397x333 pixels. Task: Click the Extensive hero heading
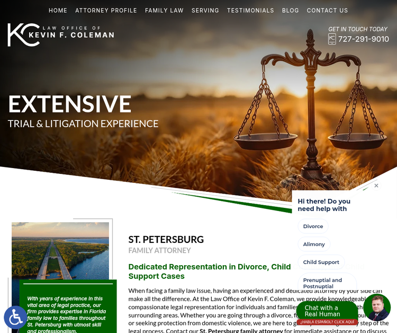click(70, 104)
